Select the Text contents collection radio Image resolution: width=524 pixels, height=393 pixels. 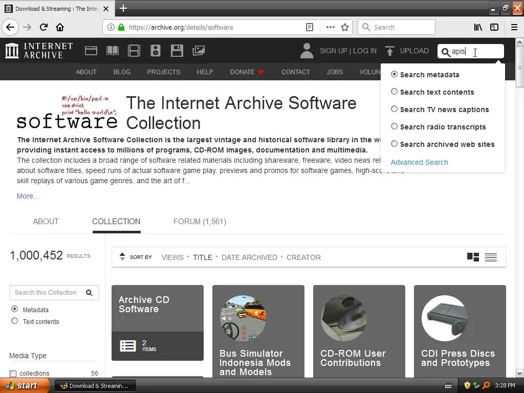14,321
